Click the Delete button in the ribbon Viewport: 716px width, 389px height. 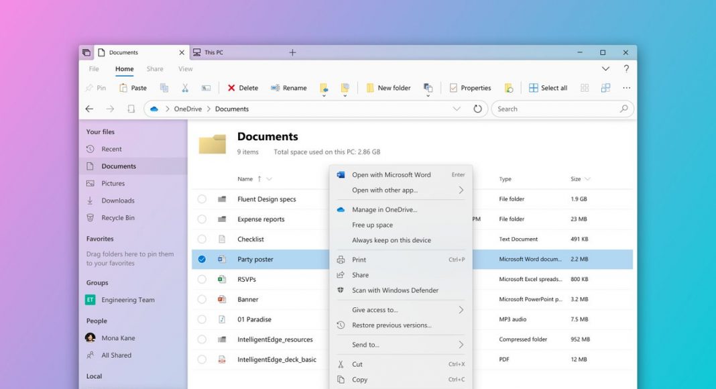(x=243, y=88)
